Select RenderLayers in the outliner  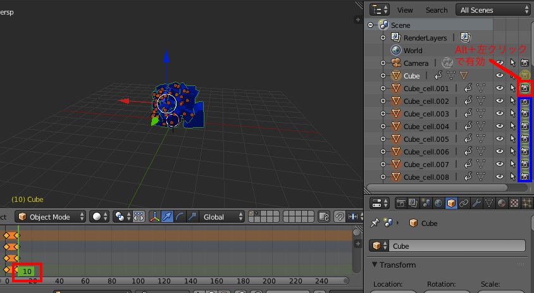coord(425,38)
